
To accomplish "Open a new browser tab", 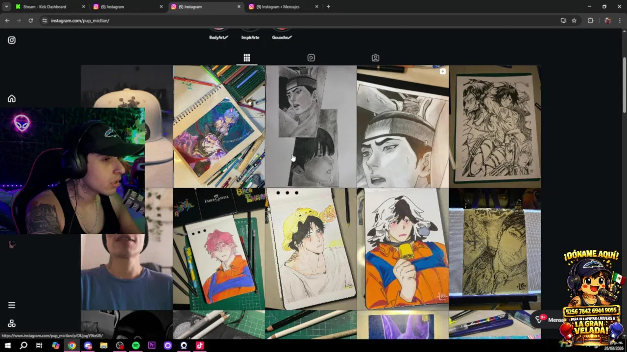I will point(328,7).
